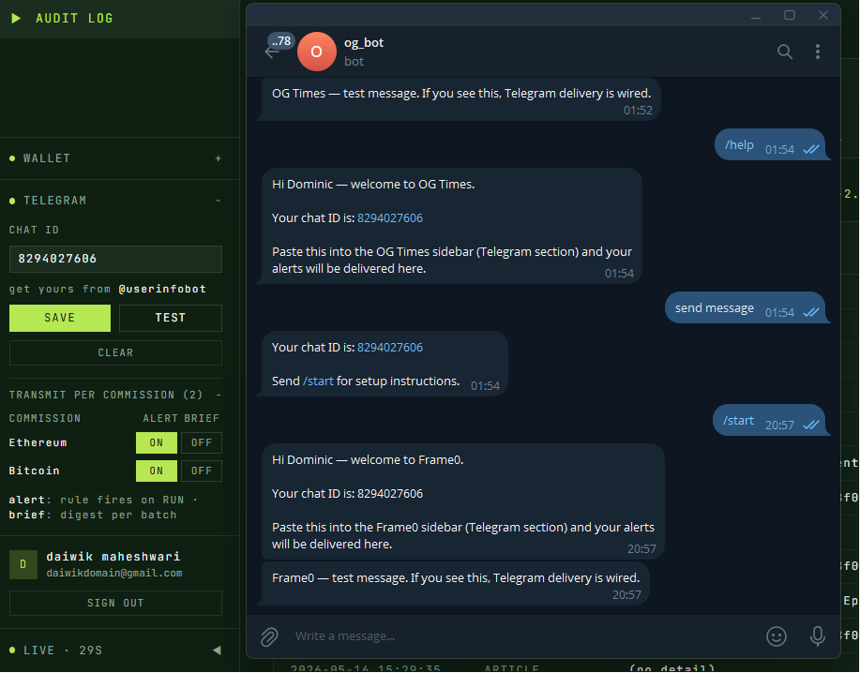The image size is (860, 673).
Task: Open the emoji picker smiley icon
Action: (777, 636)
